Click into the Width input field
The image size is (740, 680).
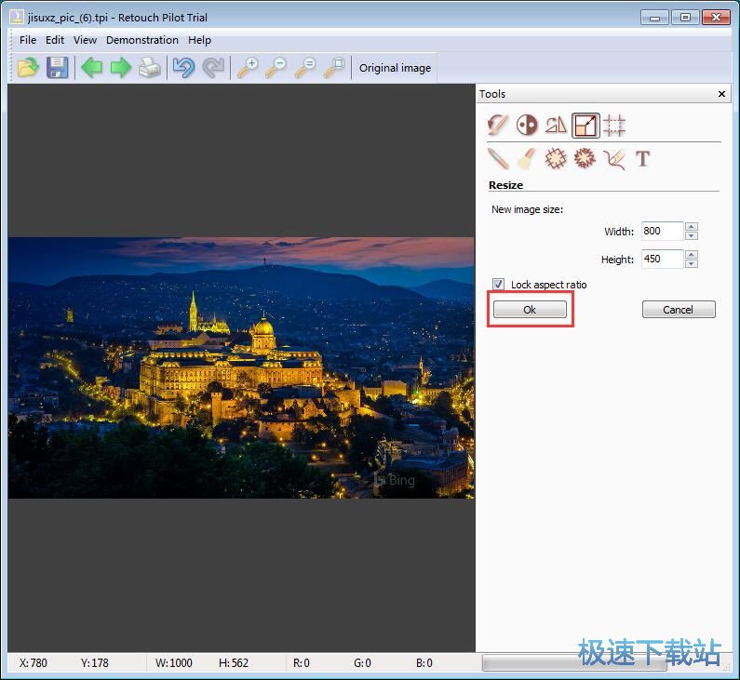662,231
